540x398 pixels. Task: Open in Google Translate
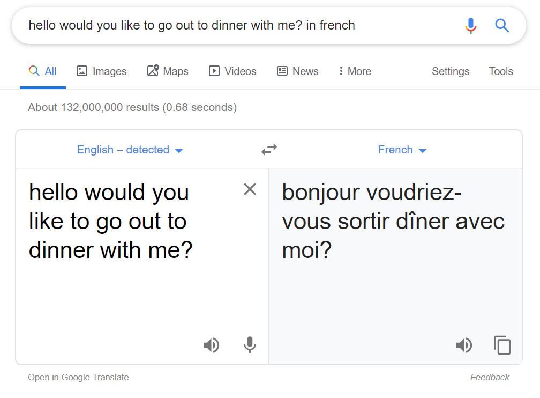click(x=78, y=377)
